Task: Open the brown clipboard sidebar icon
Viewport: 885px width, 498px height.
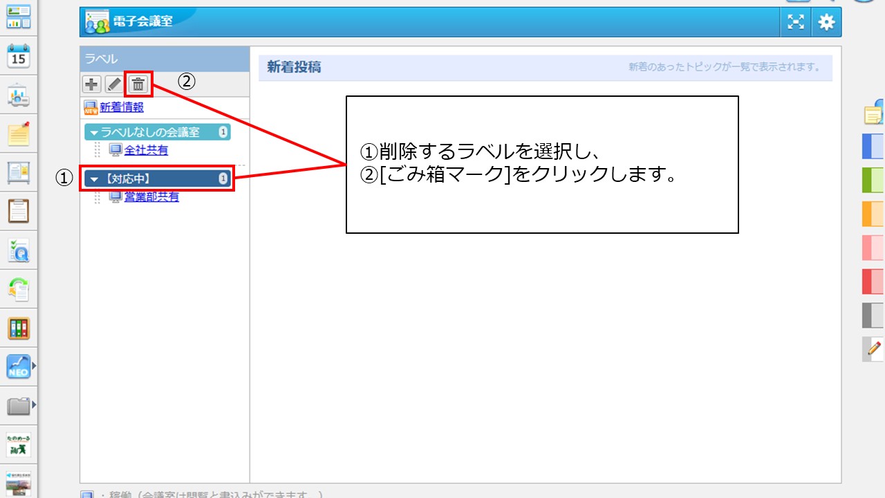Action: pos(19,211)
